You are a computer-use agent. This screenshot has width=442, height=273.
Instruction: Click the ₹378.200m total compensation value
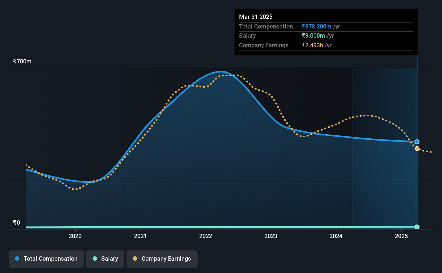coord(316,26)
